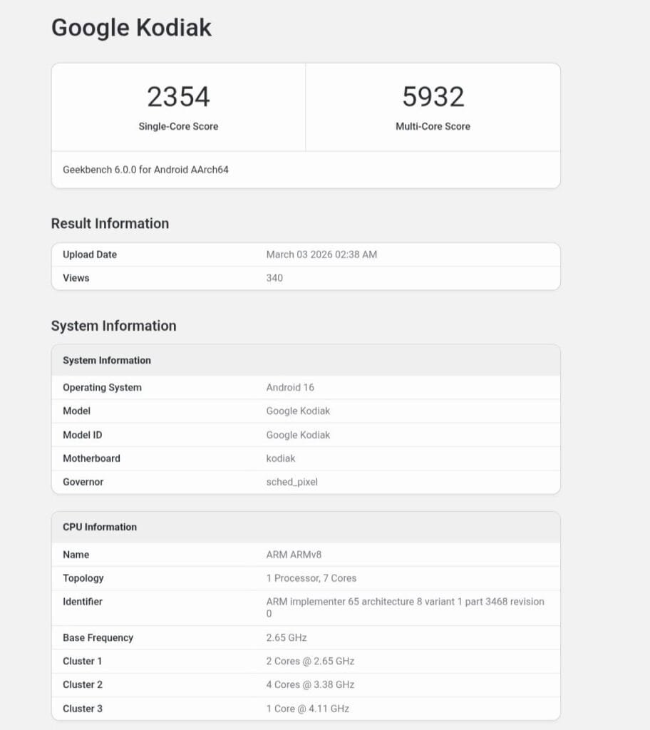Screen dimensions: 650x730
Task: Select the Multi-Core Score value 5932
Action: [433, 96]
